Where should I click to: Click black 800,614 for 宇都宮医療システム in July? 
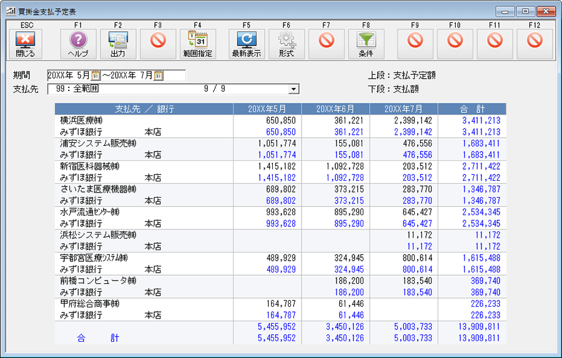tap(417, 258)
